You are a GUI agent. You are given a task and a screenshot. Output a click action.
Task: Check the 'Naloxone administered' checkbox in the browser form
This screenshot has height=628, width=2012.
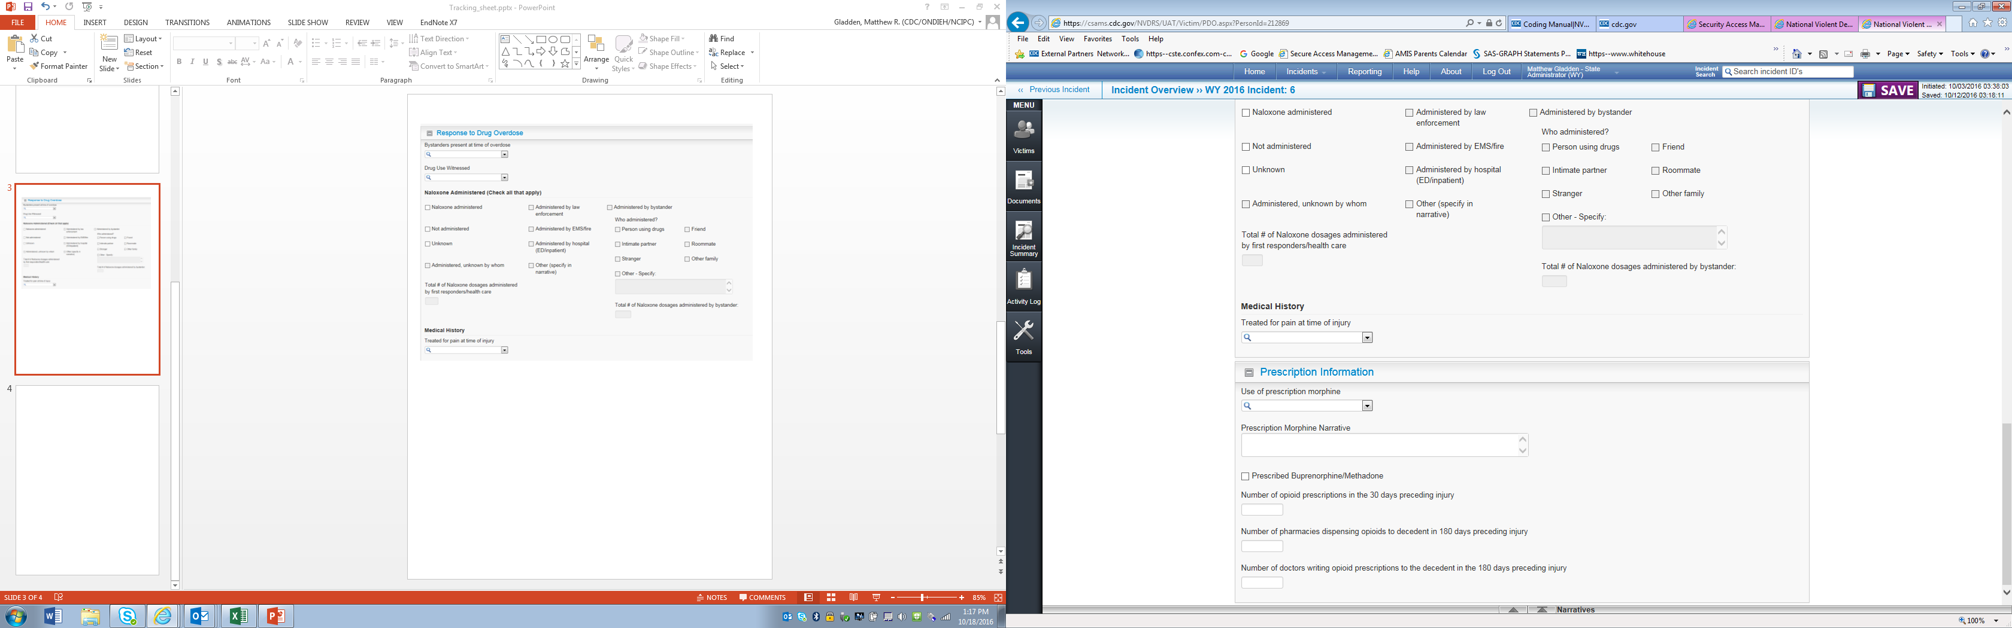(1246, 113)
